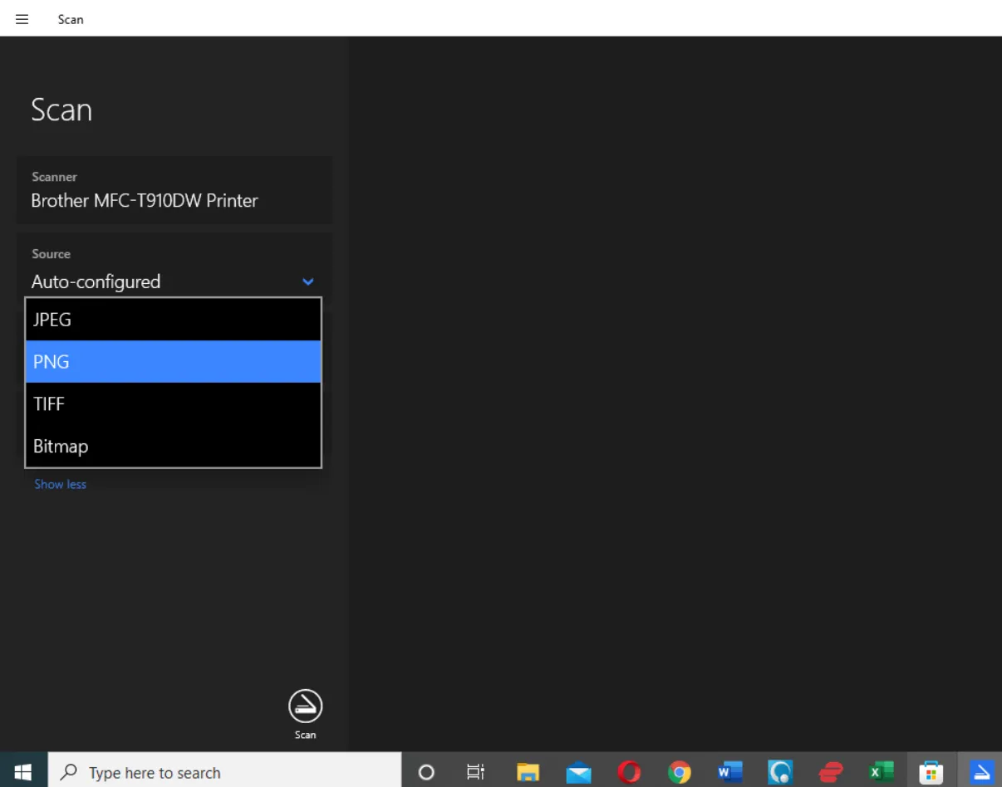
Task: Open Mail app from taskbar
Action: [578, 773]
